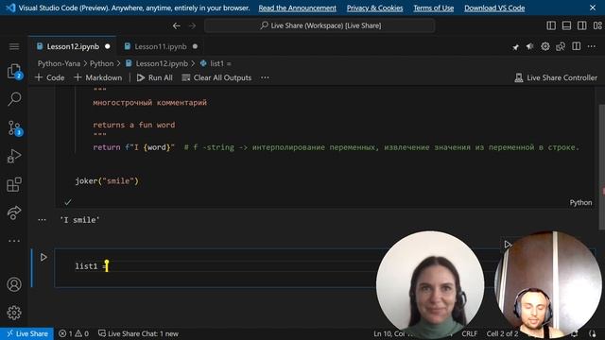This screenshot has width=605, height=340.
Task: Run All notebook cells
Action: click(x=155, y=77)
